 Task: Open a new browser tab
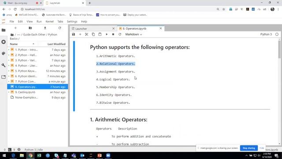(89, 3)
